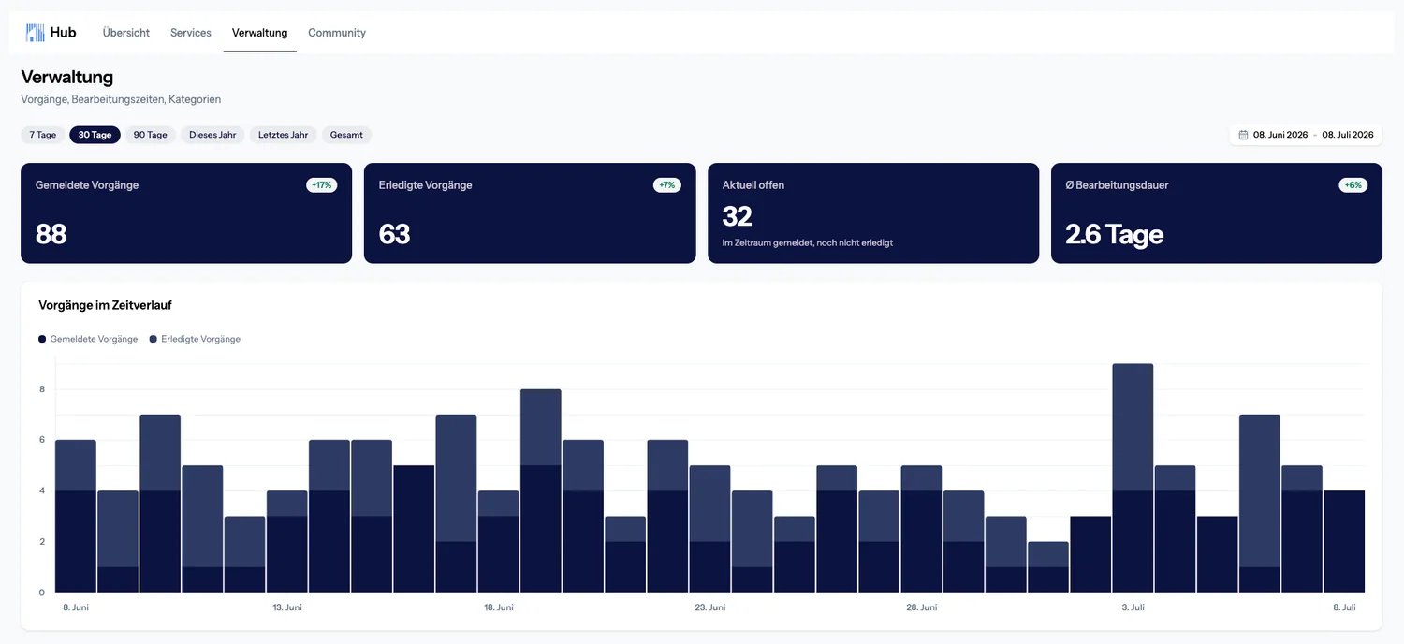Click the Vorgänge, Bearbeitungszeiten, Kategorien subtitle

[121, 99]
